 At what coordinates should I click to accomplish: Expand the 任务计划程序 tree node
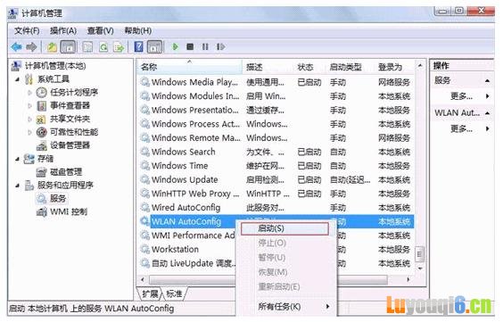coord(29,93)
